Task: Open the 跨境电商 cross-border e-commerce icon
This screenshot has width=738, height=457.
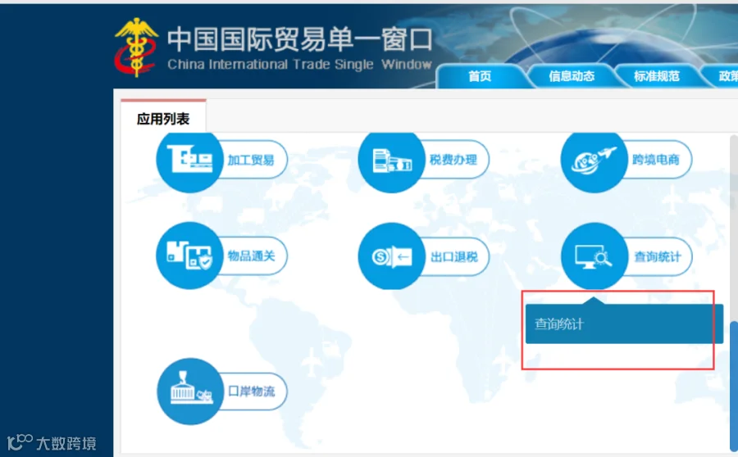Action: 594,160
